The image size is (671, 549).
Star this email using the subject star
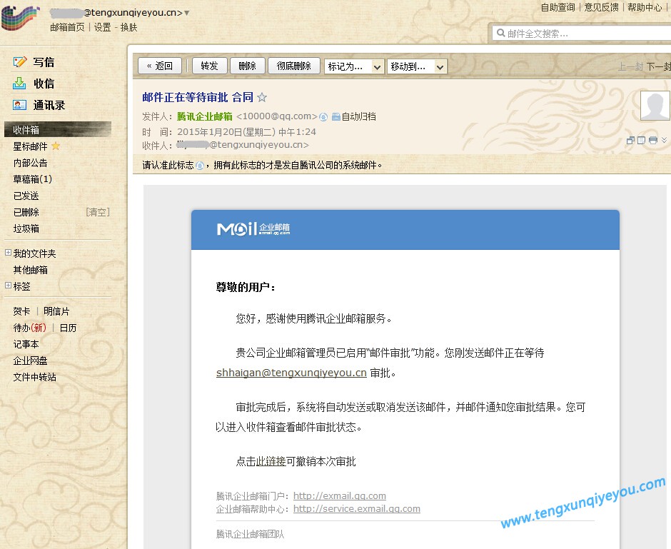tap(262, 98)
